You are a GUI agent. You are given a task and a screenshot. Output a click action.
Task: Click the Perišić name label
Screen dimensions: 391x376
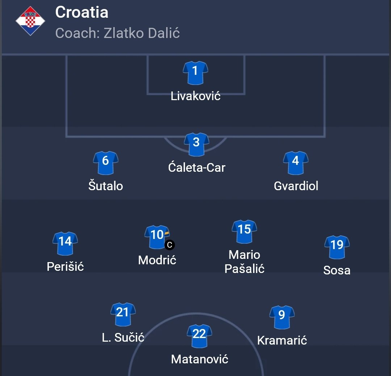65,267
